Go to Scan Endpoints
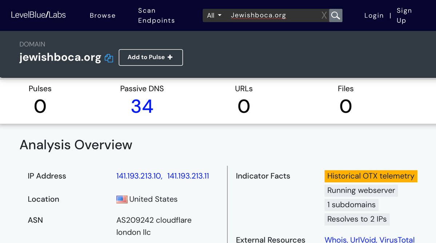Image resolution: width=436 pixels, height=243 pixels. 156,16
